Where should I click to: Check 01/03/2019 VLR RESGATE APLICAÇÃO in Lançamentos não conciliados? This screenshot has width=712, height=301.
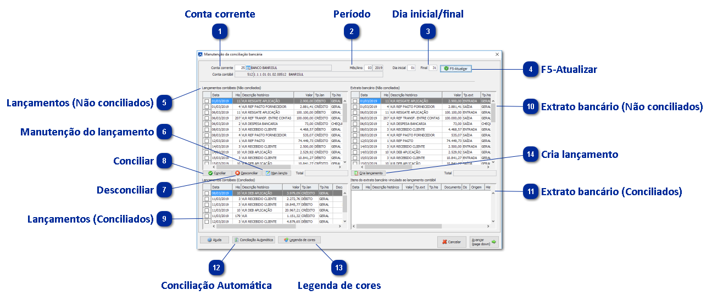point(207,101)
